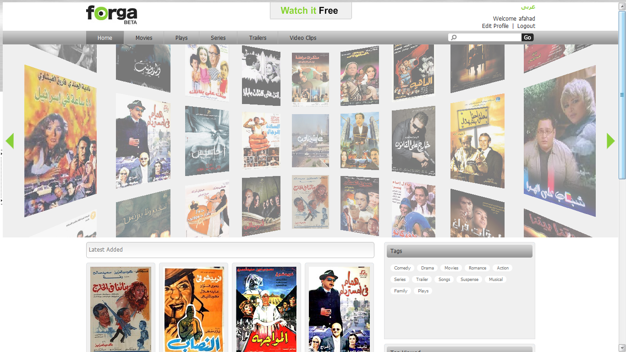This screenshot has width=626, height=352.
Task: Select the Romance tag
Action: click(x=478, y=268)
